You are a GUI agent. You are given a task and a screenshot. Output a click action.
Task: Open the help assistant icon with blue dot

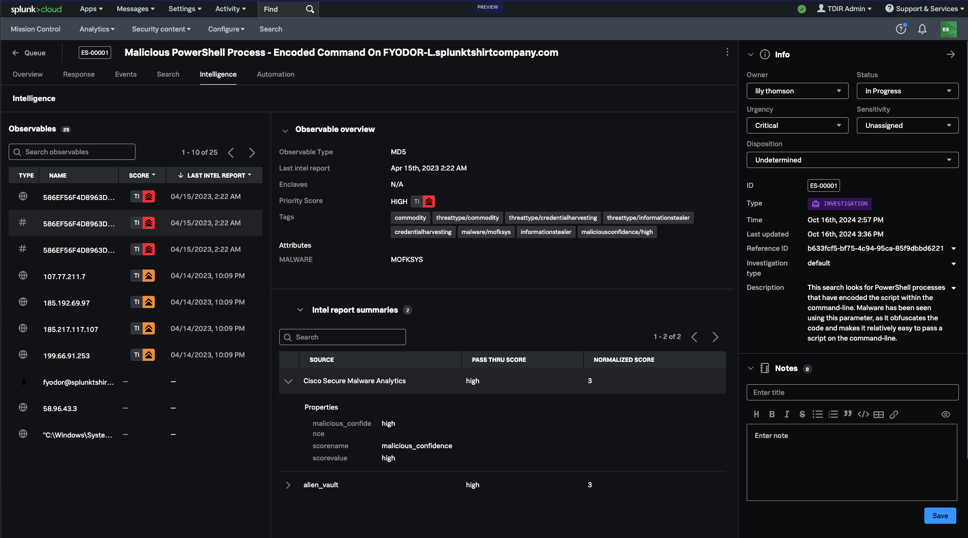point(901,29)
